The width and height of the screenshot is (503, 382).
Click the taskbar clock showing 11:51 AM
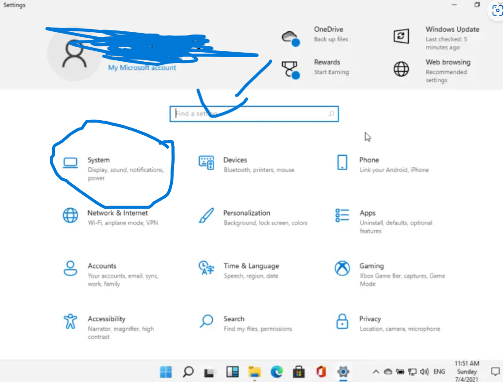(x=467, y=372)
